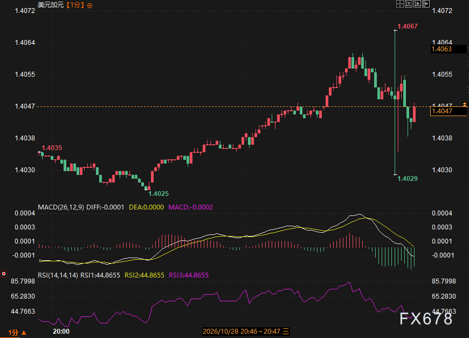Click the scroll-to-latest arrow icon in the toolbar
Image resolution: width=469 pixels, height=338 pixels.
(426, 4)
